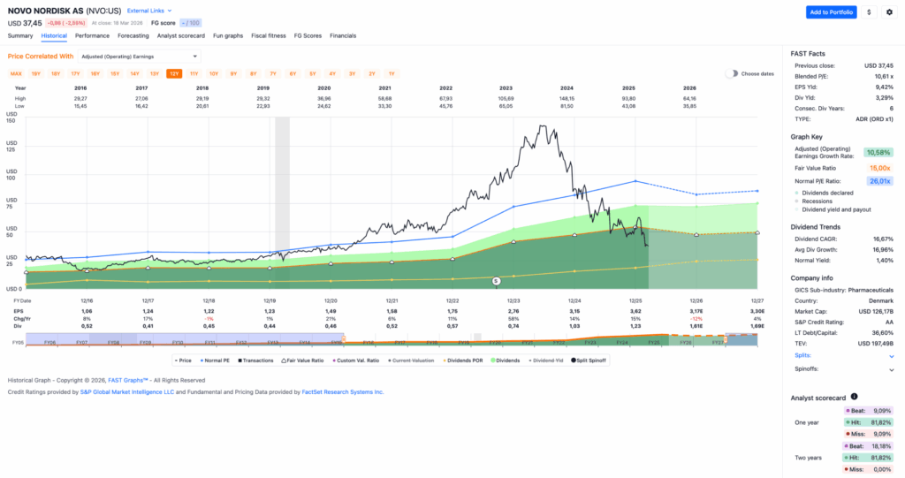Select the 19Y time range
The image size is (905, 478).
click(35, 74)
